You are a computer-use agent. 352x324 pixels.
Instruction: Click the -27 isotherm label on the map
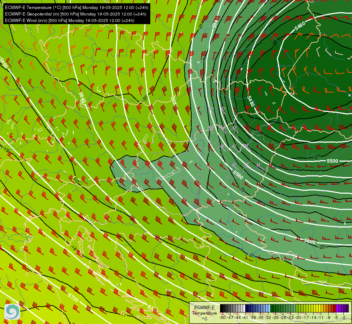[317, 157]
